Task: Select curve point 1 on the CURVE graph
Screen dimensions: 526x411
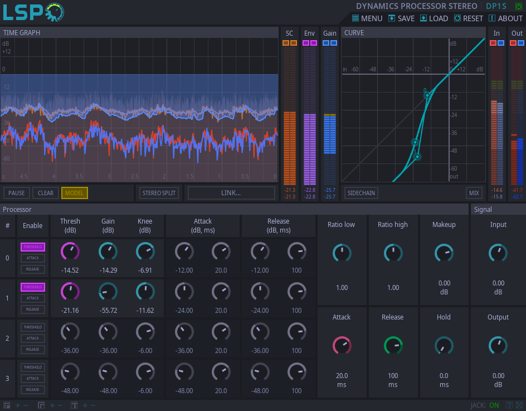Action: [417, 157]
